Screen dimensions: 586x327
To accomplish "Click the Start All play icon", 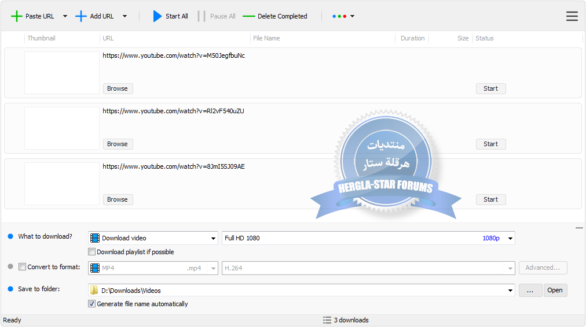I will click(x=158, y=16).
